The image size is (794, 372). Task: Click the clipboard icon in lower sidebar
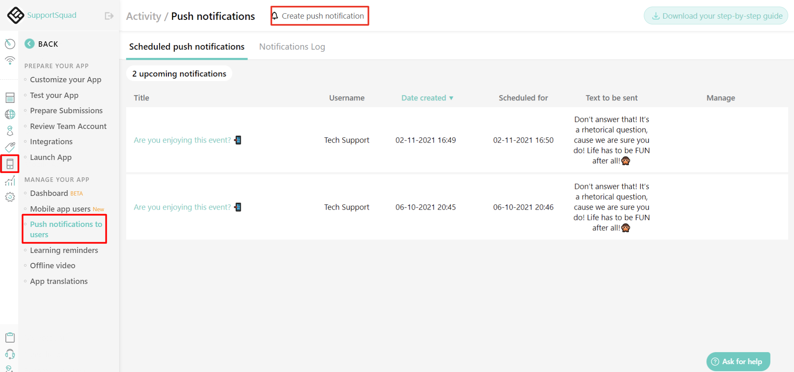pos(10,337)
